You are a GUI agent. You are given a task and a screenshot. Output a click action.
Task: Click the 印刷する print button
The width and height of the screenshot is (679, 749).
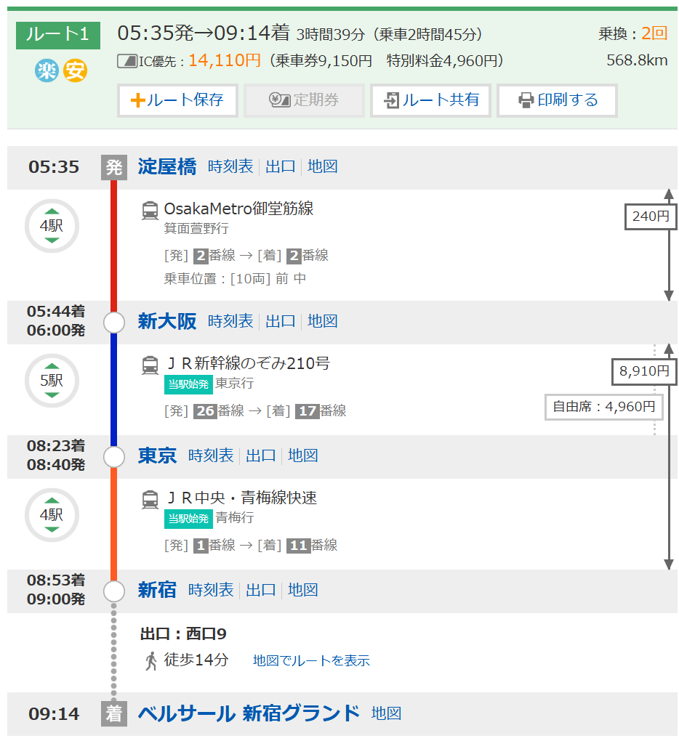pos(557,100)
